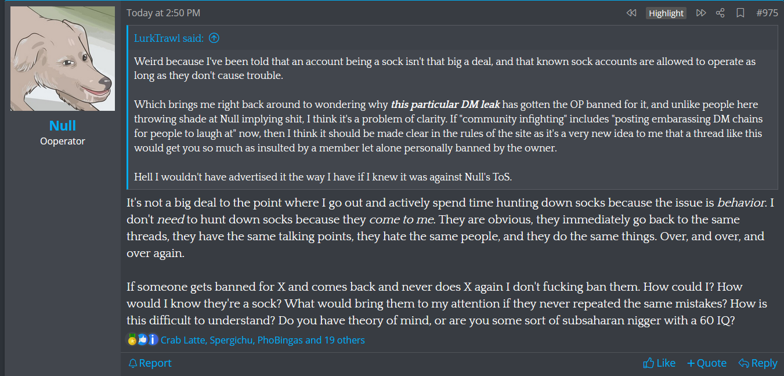Screen dimensions: 784x376
Task: Jump to the next highlighted post
Action: click(701, 13)
